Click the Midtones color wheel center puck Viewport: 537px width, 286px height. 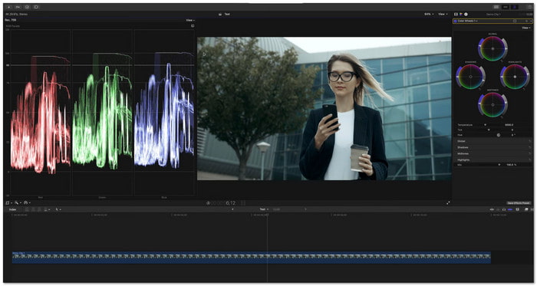coord(493,105)
